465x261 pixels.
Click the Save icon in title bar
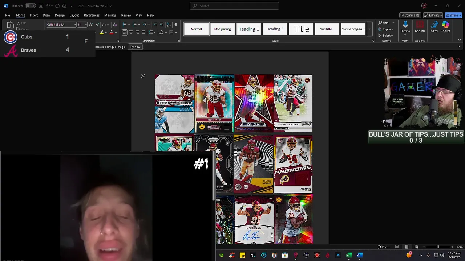(41, 6)
